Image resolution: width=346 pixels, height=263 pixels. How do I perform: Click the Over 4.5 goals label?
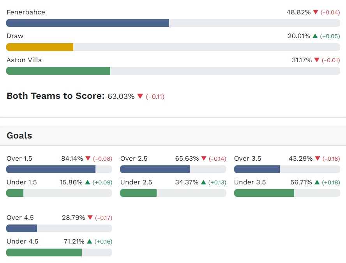tap(19, 218)
